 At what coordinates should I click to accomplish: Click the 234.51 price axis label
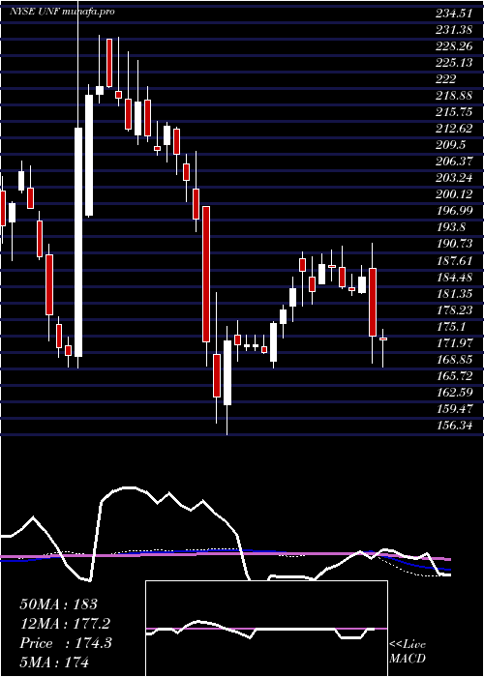pyautogui.click(x=453, y=14)
